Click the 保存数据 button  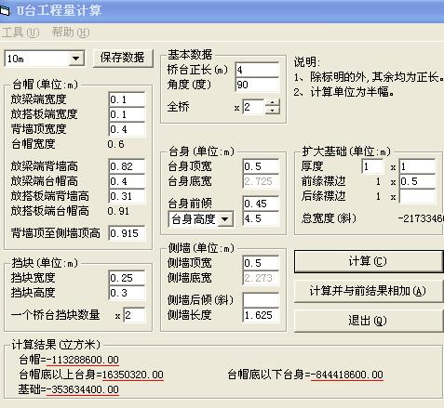(123, 58)
